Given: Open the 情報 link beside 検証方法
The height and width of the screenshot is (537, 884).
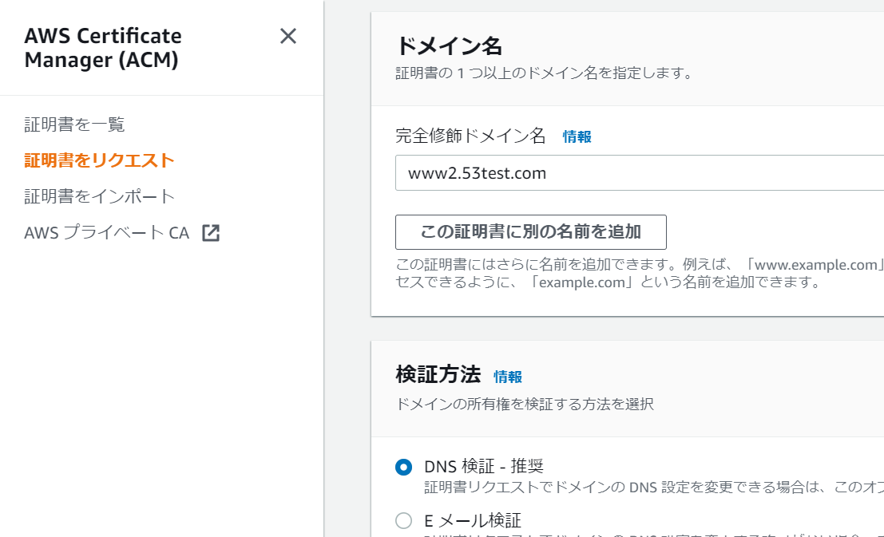Looking at the screenshot, I should point(507,377).
